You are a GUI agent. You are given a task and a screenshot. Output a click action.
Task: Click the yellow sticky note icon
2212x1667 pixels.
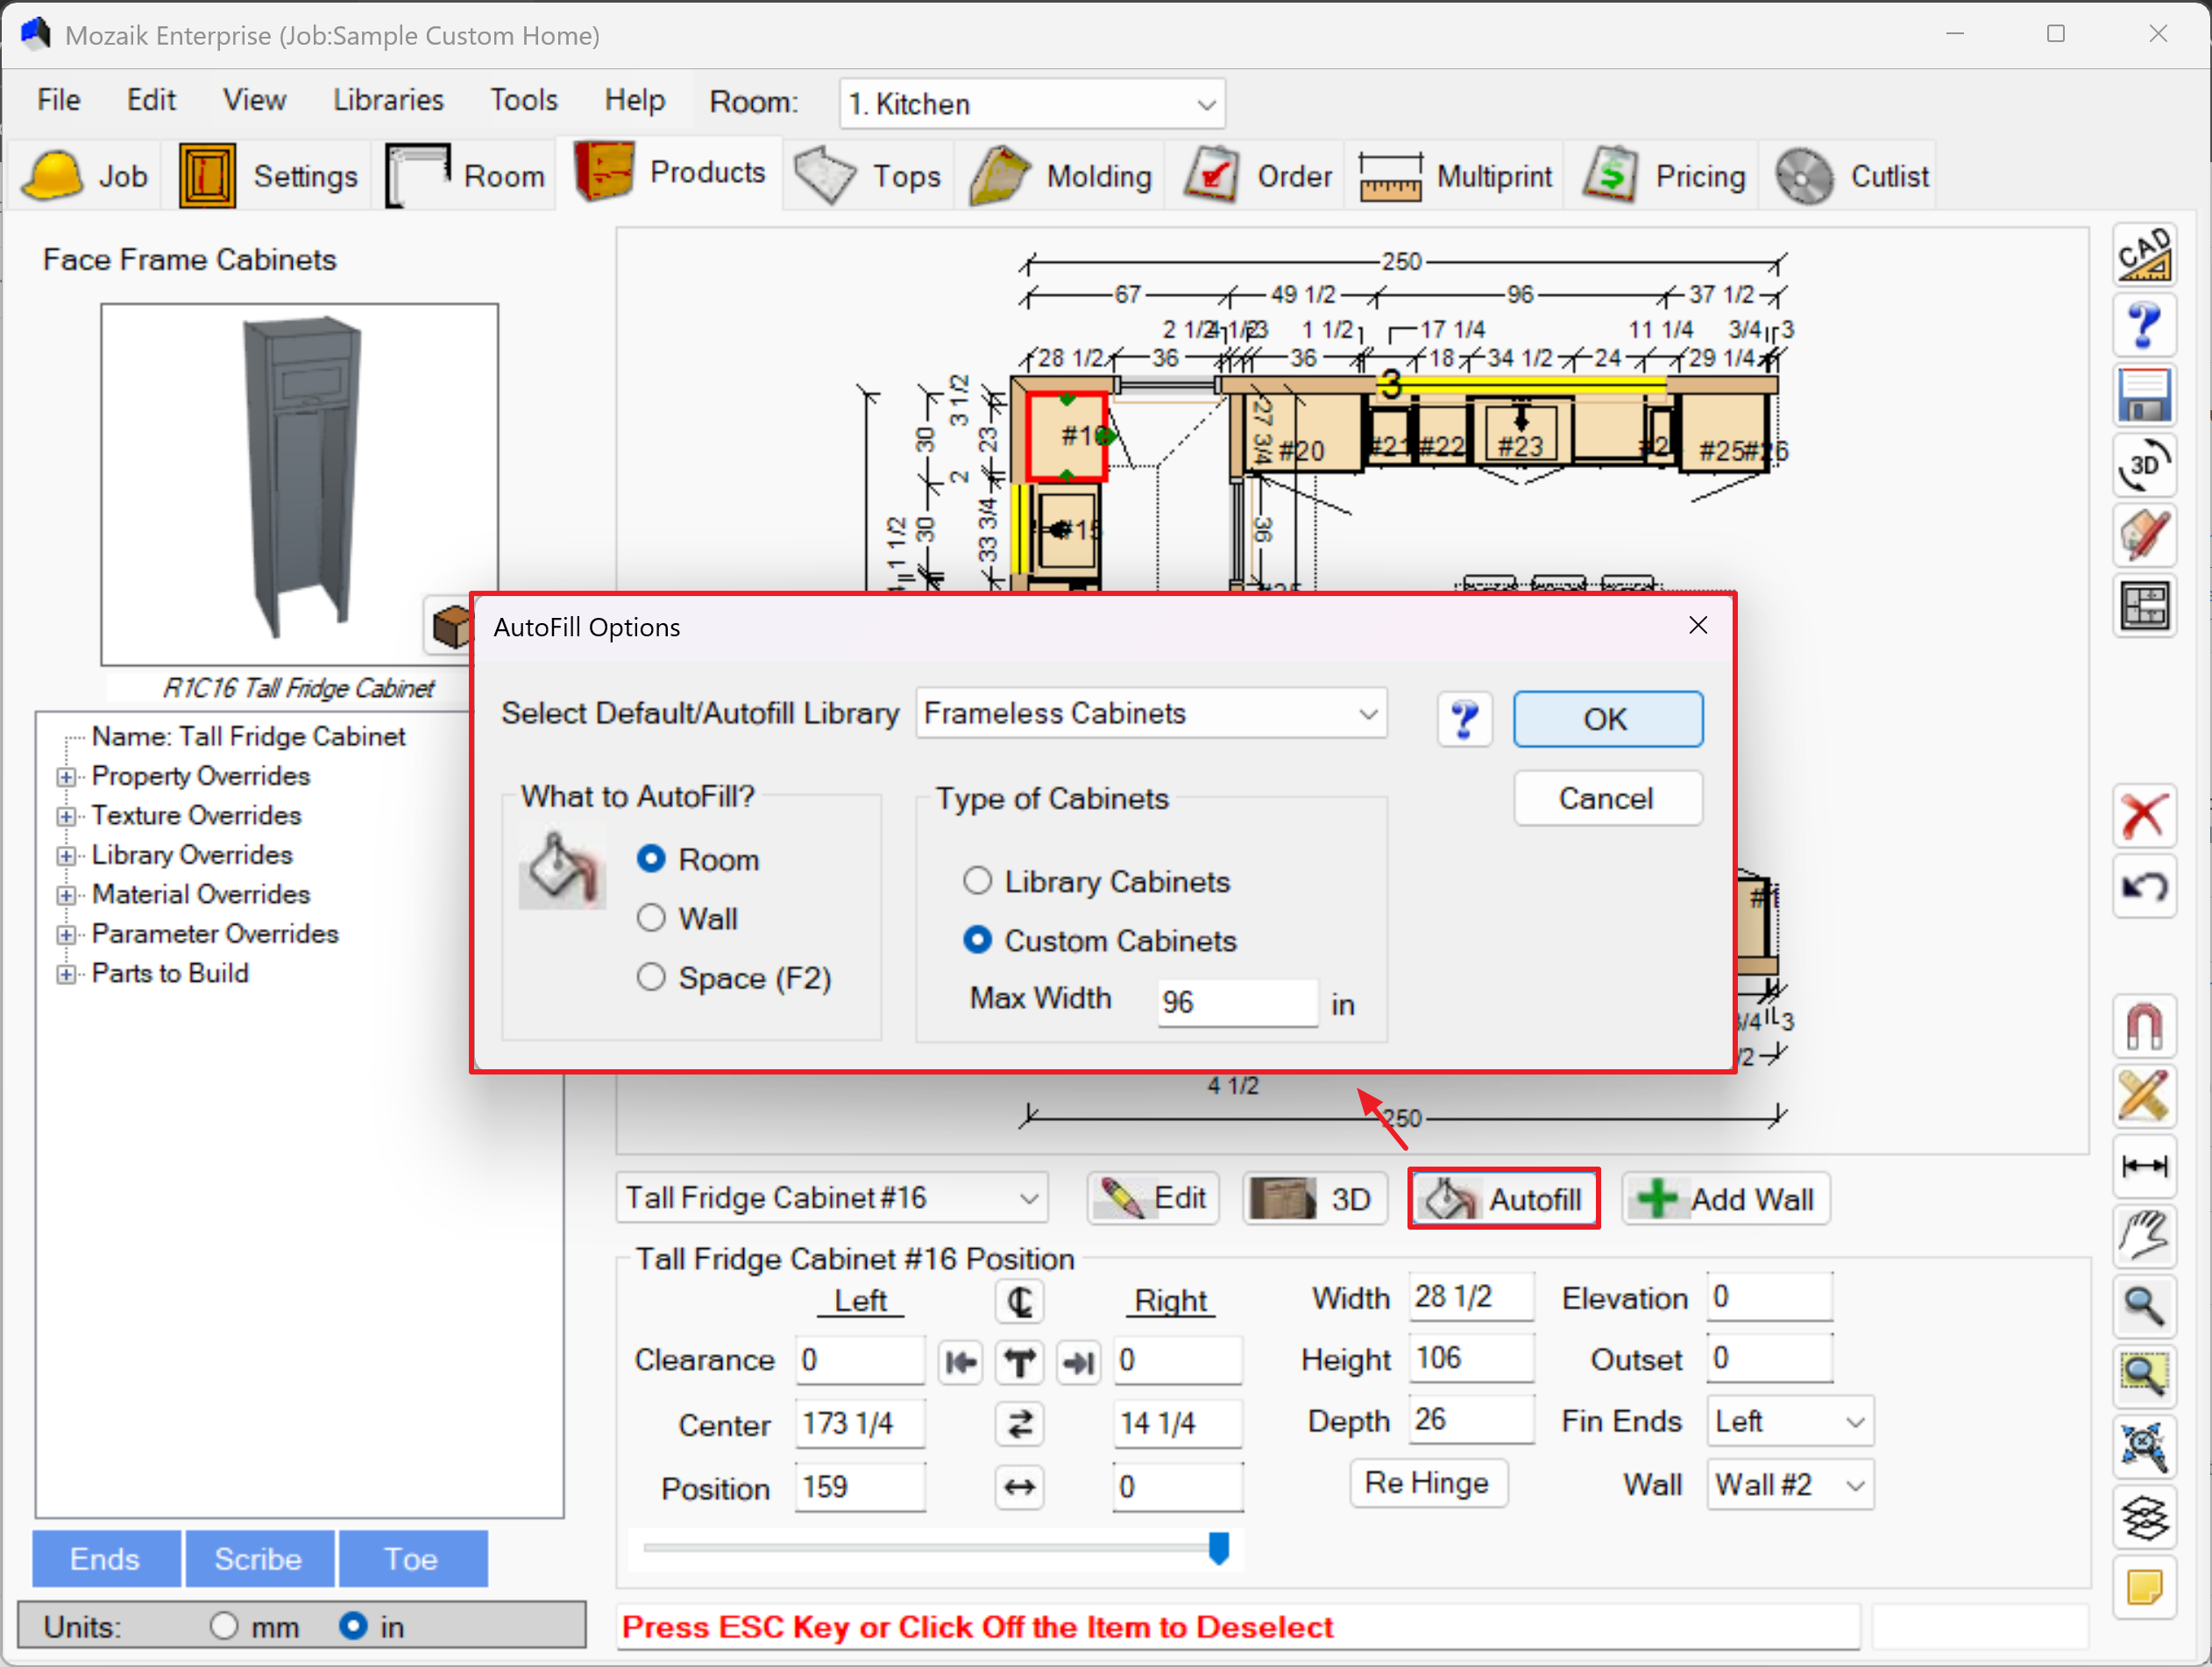tap(2144, 1586)
